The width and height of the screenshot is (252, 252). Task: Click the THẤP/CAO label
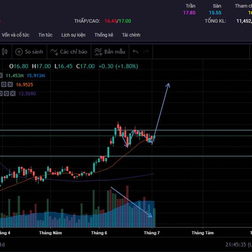coord(87,21)
